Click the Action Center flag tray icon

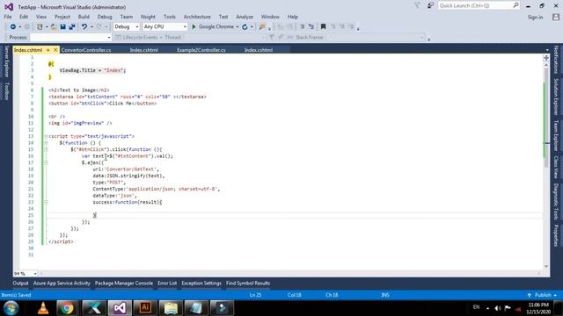coord(508,308)
